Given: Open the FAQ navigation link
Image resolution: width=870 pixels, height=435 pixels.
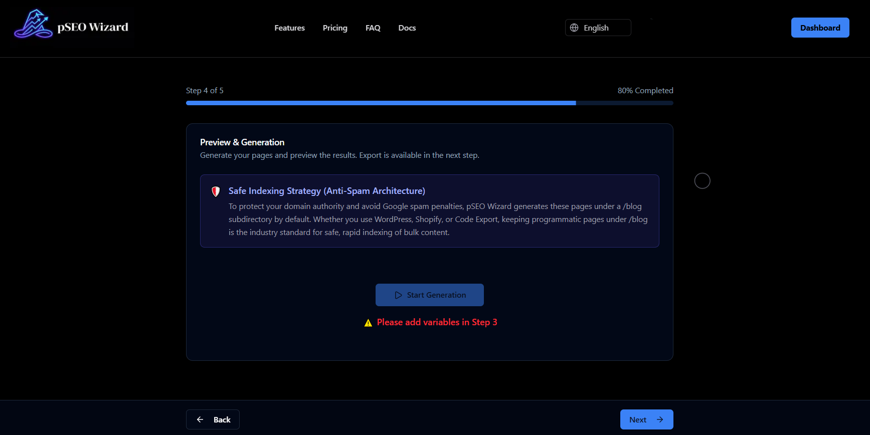Looking at the screenshot, I should coord(373,28).
